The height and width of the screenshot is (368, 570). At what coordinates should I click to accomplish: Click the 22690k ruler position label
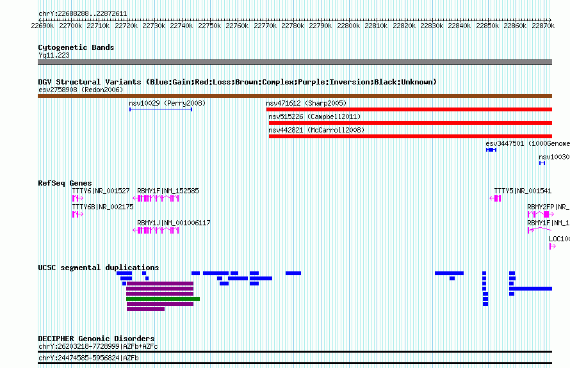(42, 26)
